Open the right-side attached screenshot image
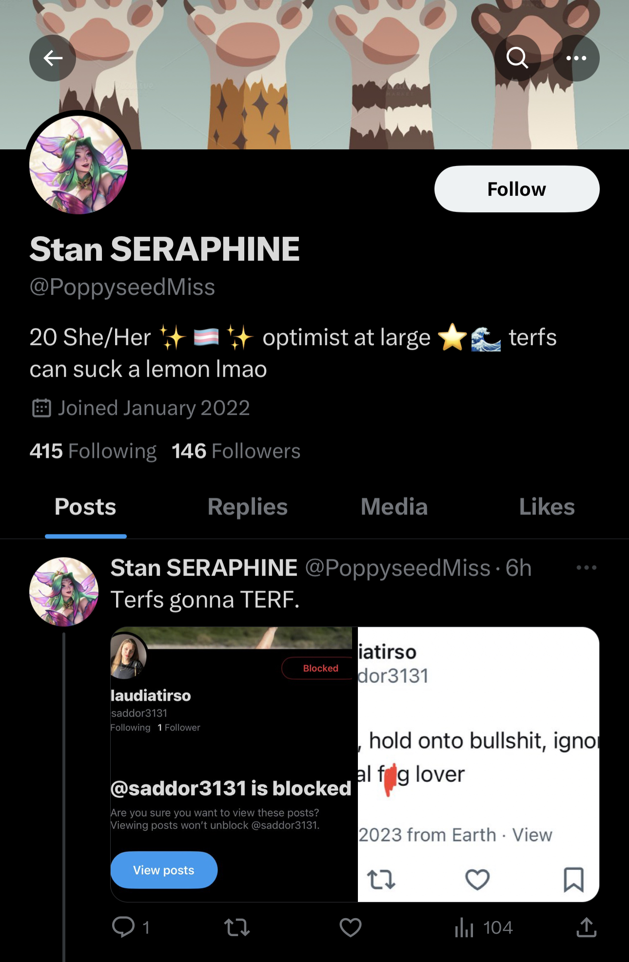This screenshot has width=629, height=962. pos(479,764)
